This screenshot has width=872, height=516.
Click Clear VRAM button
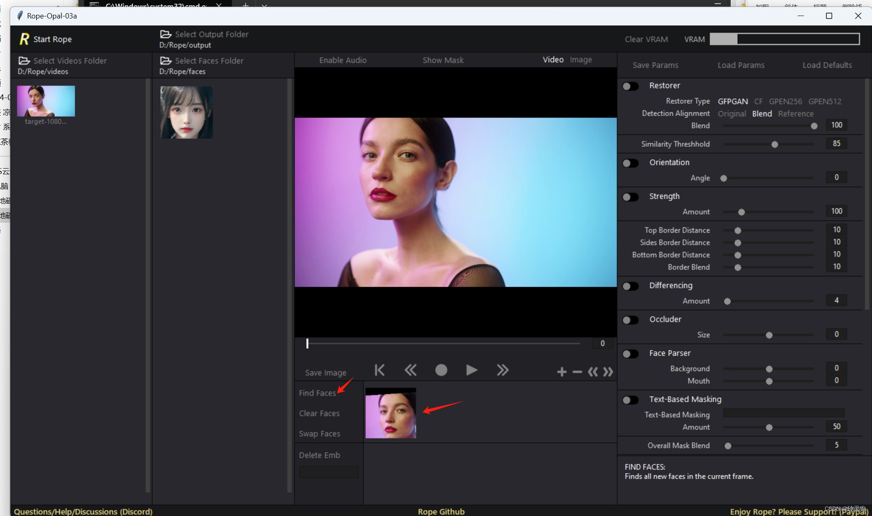(646, 39)
